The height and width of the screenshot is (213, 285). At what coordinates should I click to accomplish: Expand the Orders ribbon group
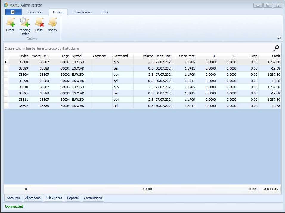point(31,38)
